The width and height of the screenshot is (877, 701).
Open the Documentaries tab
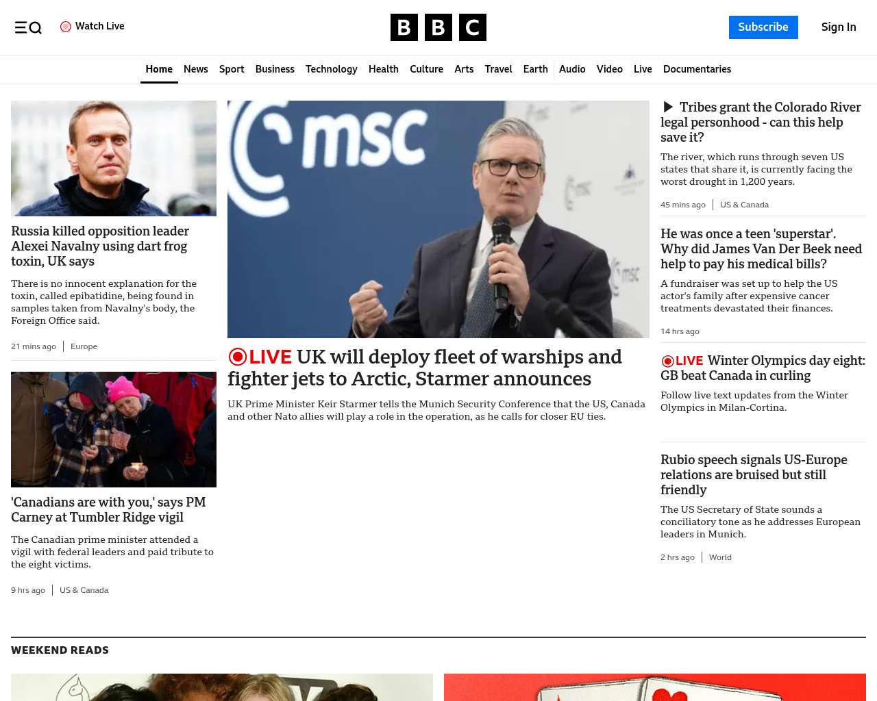pos(697,69)
